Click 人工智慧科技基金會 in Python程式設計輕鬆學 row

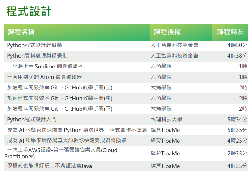pos(174,45)
